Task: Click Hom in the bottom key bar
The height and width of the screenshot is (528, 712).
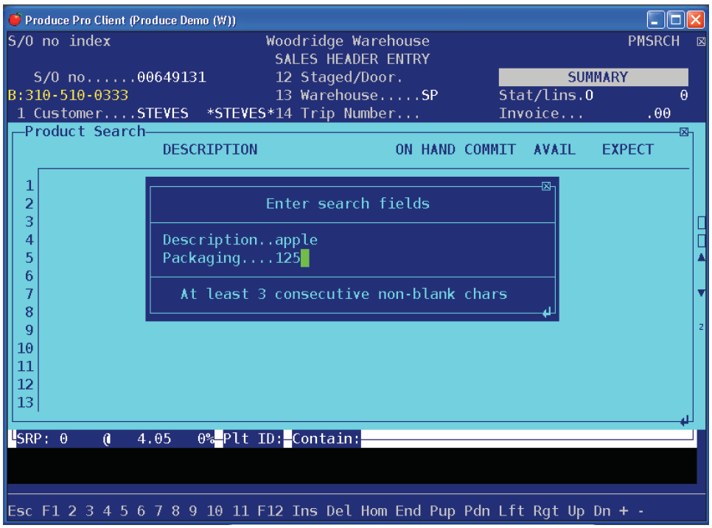Action: pyautogui.click(x=374, y=511)
